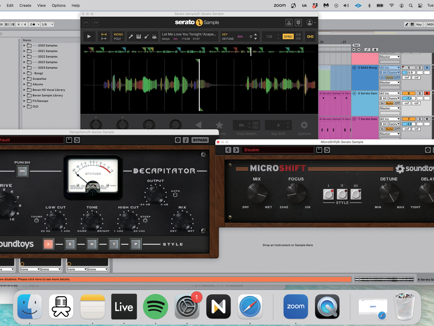Click the Serato undo arrow
Image resolution: width=434 pixels, height=326 pixels.
(86, 22)
